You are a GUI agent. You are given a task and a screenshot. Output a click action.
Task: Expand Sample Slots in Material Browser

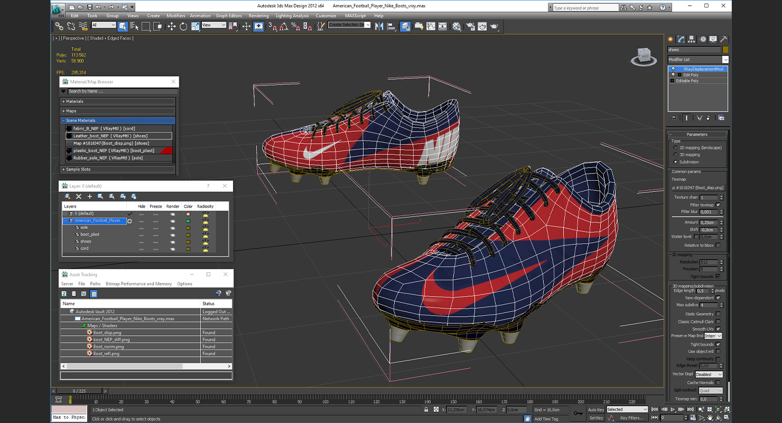(118, 169)
